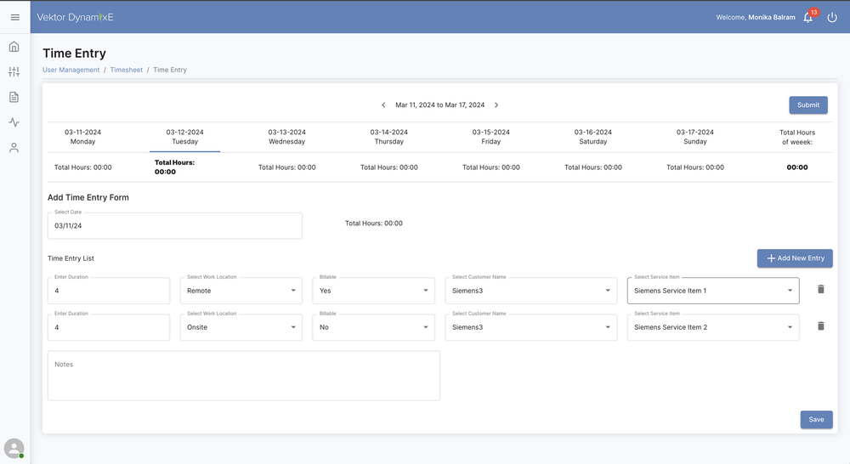
Task: Open the notifications bell
Action: click(x=808, y=17)
